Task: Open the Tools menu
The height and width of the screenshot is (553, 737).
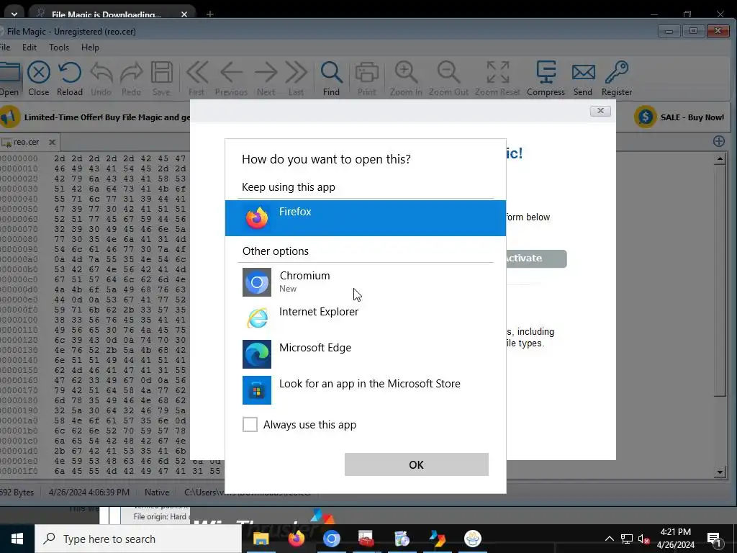Action: point(59,48)
